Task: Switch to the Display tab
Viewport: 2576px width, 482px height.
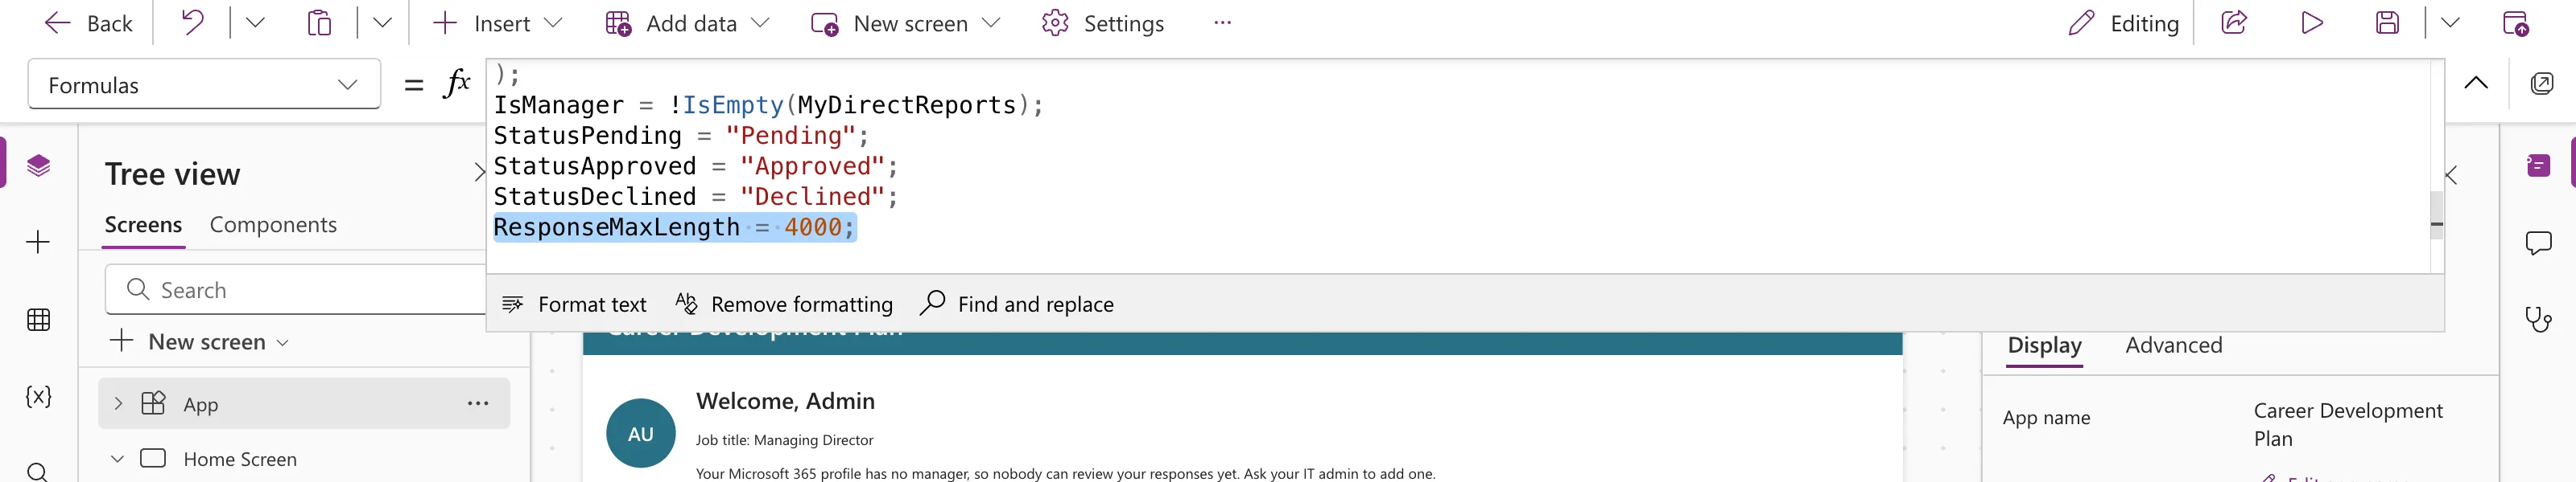Action: point(2044,345)
